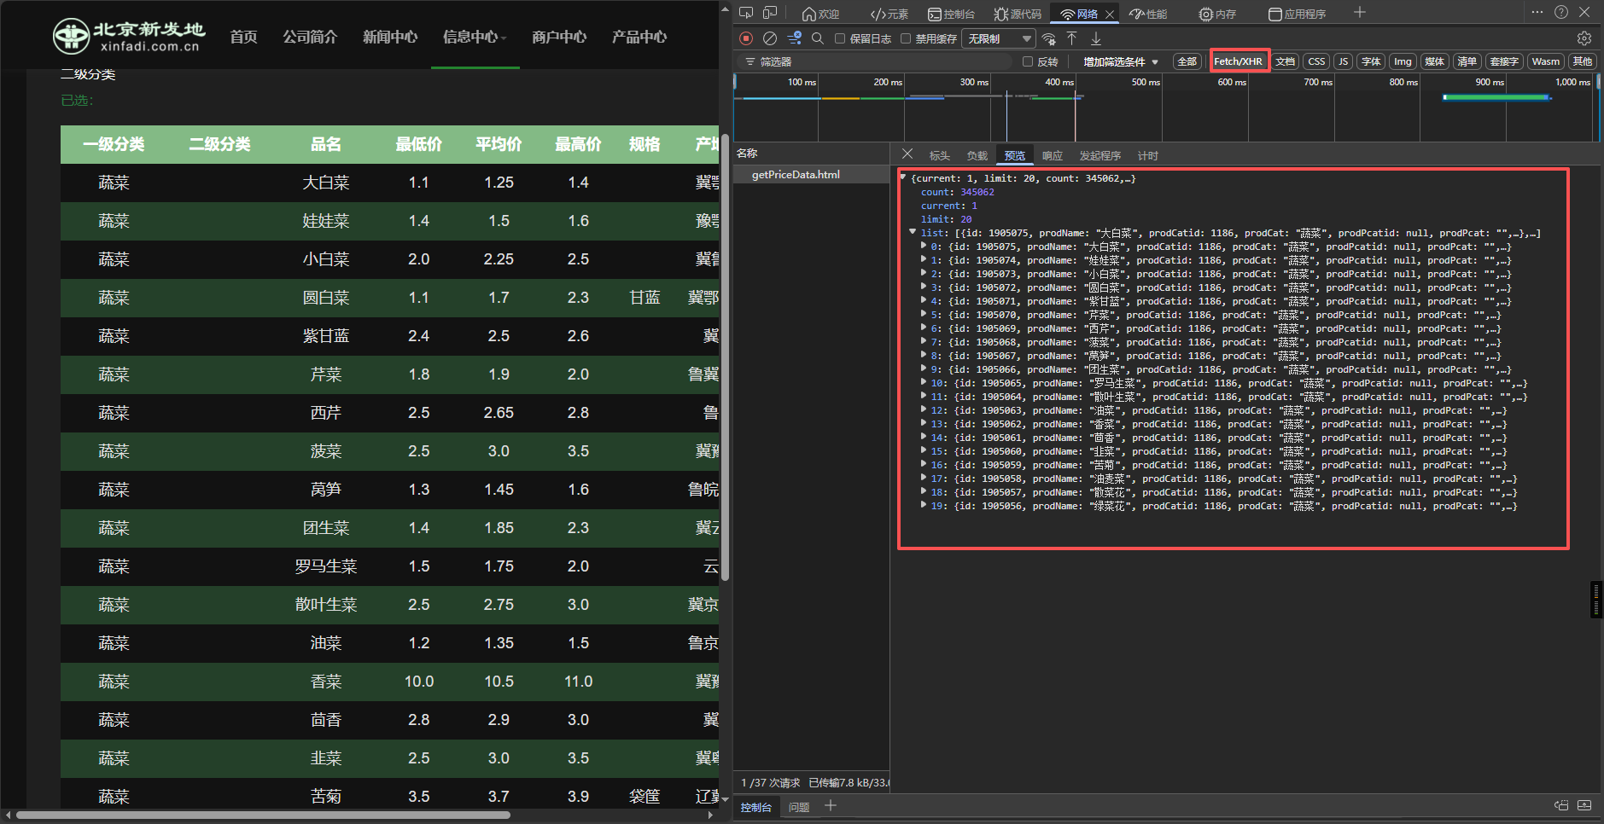Expand list item 0 in preview
The width and height of the screenshot is (1604, 824).
(x=924, y=247)
